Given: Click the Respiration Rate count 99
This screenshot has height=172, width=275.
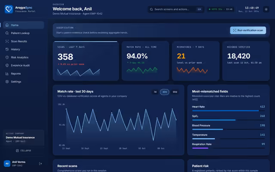Looking at the screenshot, I should click(x=263, y=144).
